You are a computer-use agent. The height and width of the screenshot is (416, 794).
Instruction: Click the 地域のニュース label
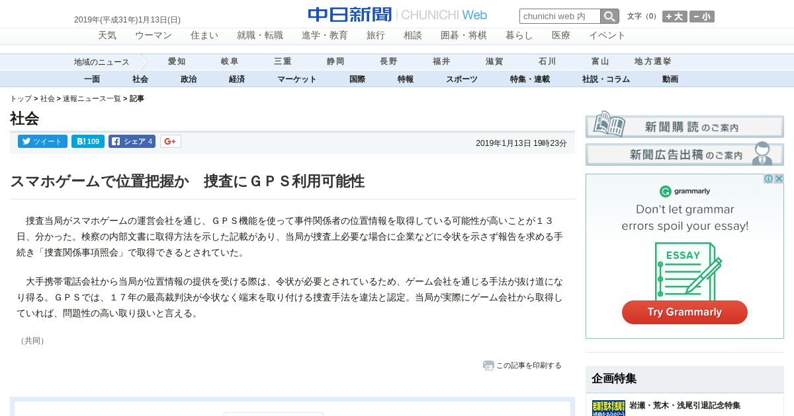[102, 62]
